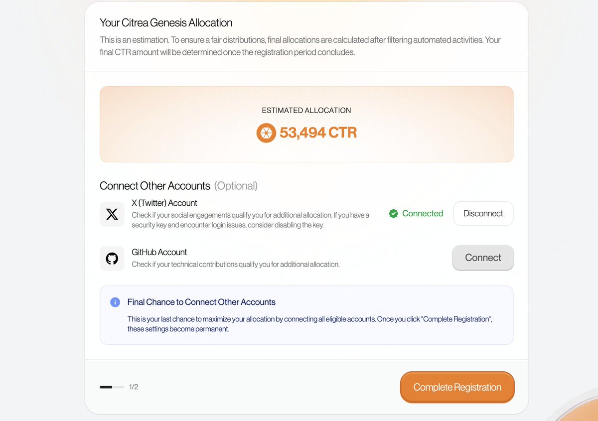Click the Connect Other Accounts heading
598x421 pixels.
tap(155, 186)
